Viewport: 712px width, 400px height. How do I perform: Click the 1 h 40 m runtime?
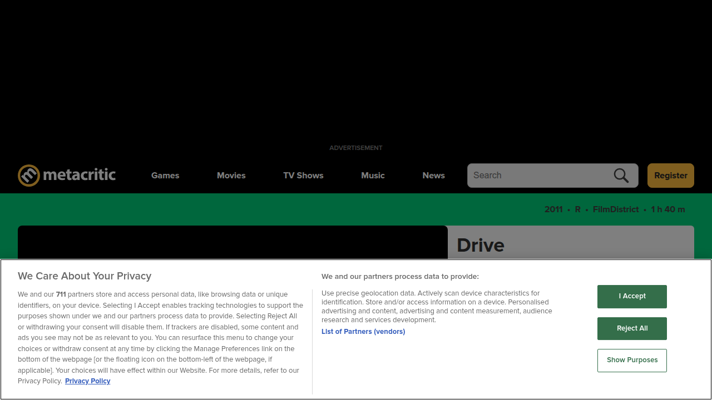[668, 209]
